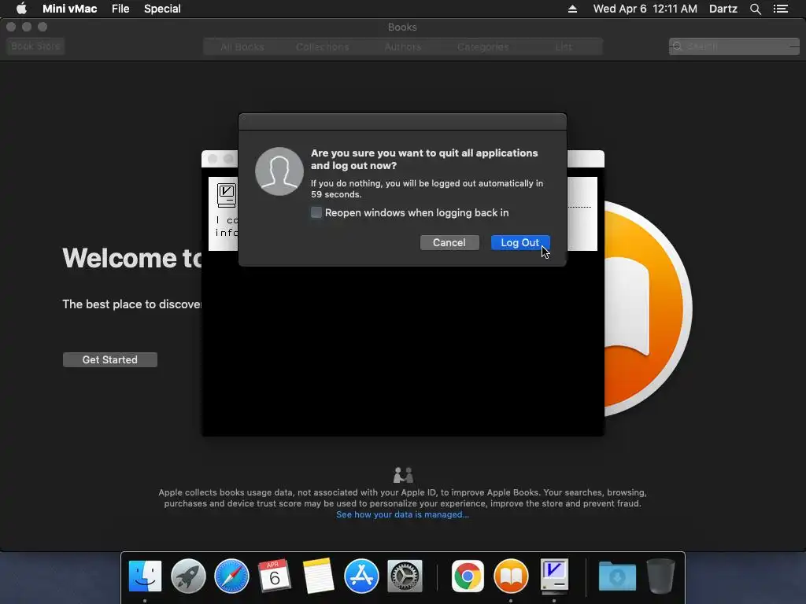806x604 pixels.
Task: Click the Book Store button
Action: (x=35, y=46)
